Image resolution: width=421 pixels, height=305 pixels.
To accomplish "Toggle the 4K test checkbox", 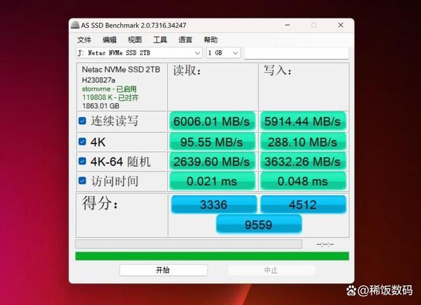I will [82, 141].
